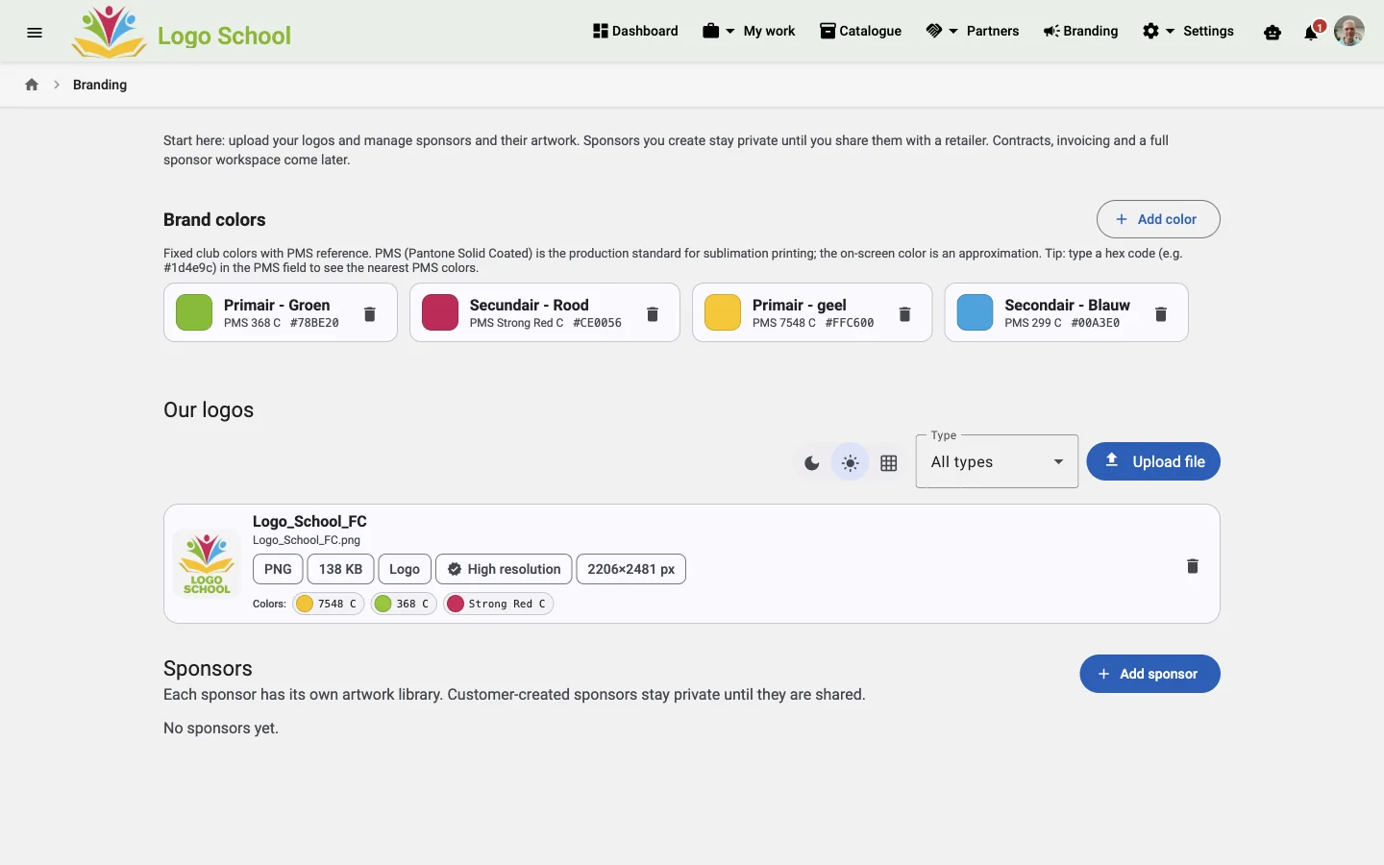Image resolution: width=1384 pixels, height=865 pixels.
Task: Open the support agent icon
Action: (x=1273, y=32)
